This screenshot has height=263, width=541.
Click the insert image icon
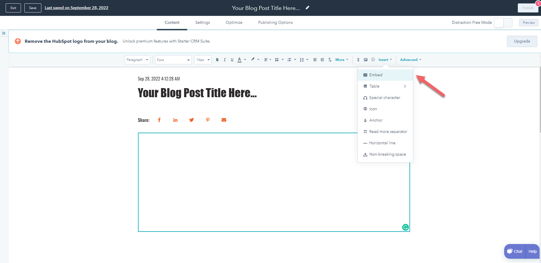tap(366, 60)
